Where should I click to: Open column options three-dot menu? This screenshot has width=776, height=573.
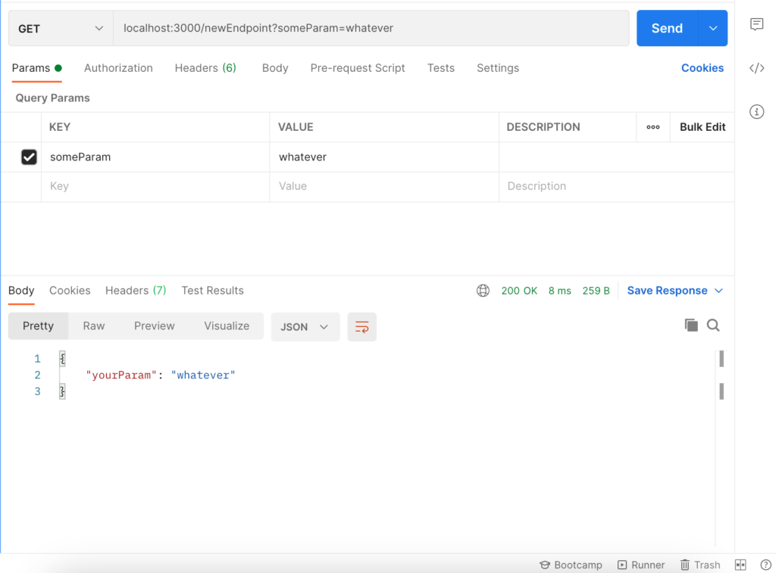coord(653,127)
